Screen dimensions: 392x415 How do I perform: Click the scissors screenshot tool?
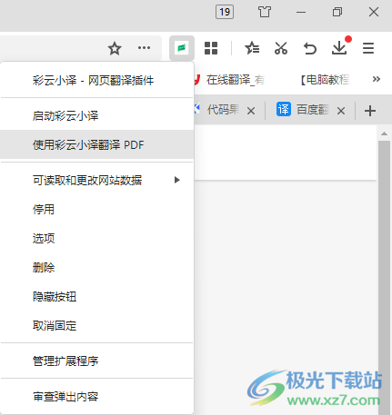coord(281,48)
